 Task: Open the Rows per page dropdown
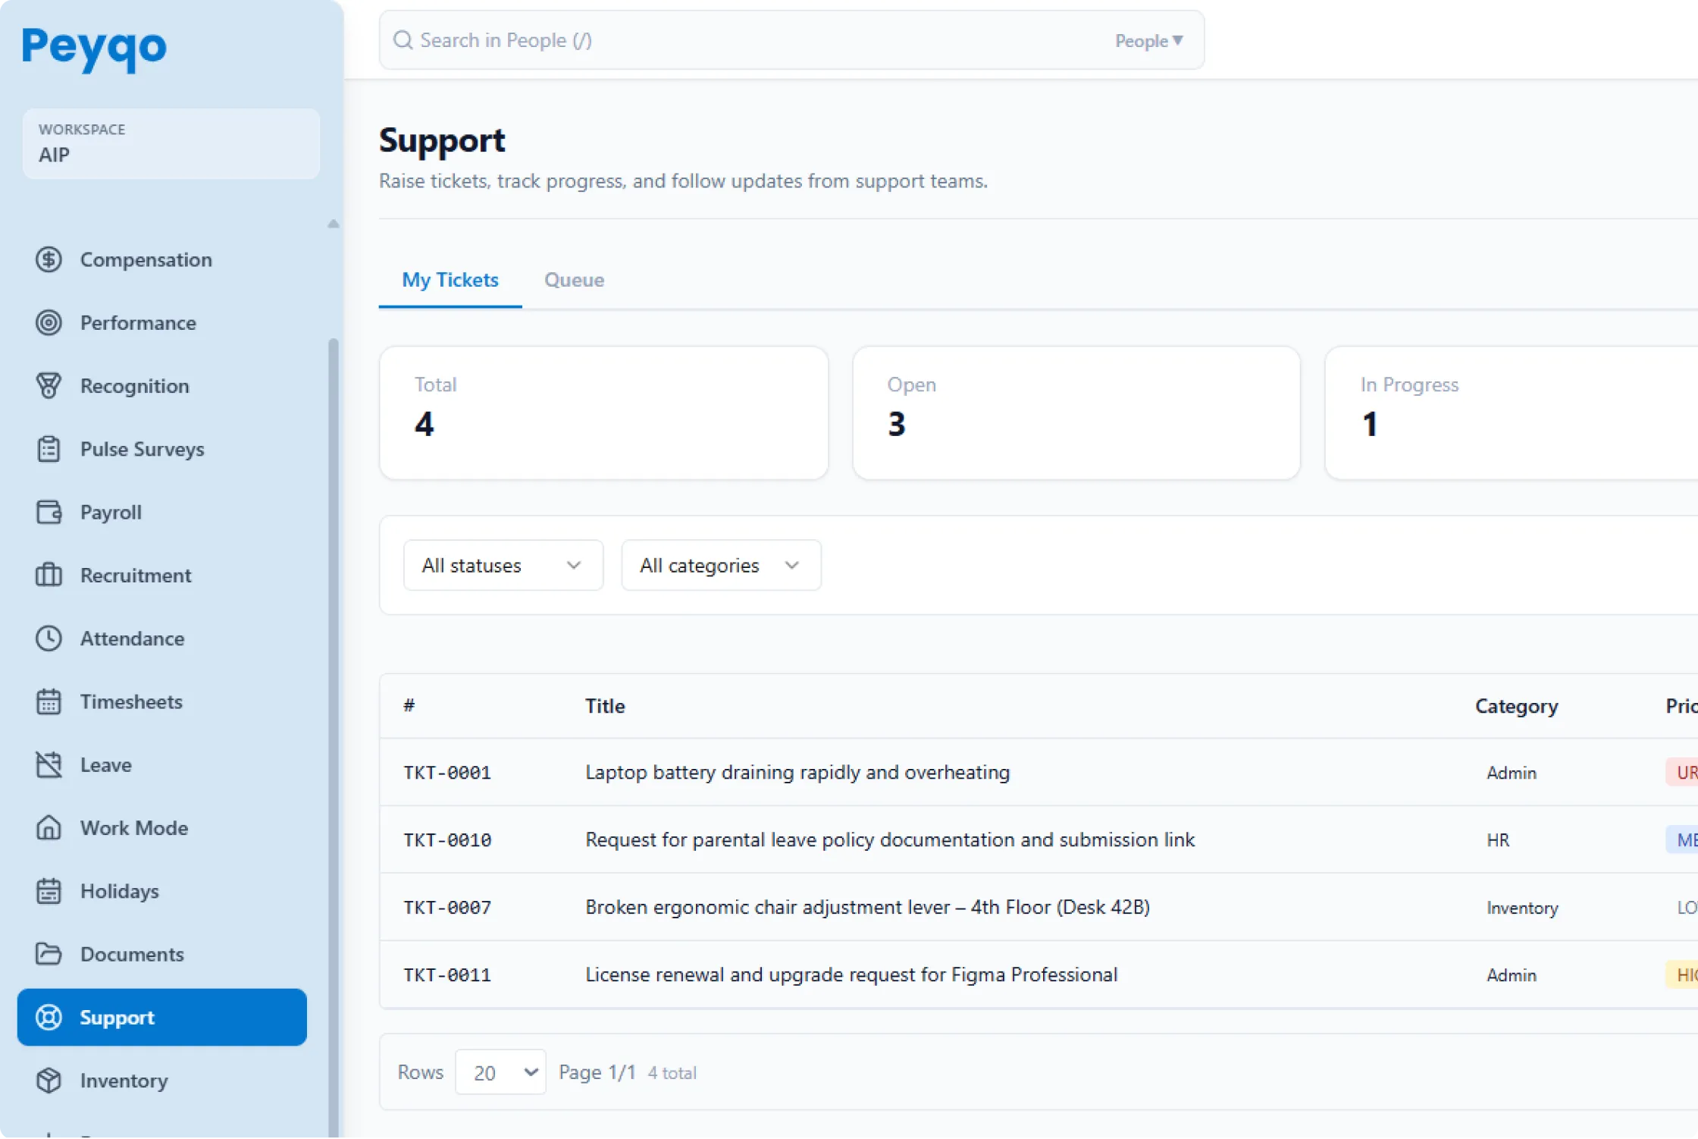(x=500, y=1072)
